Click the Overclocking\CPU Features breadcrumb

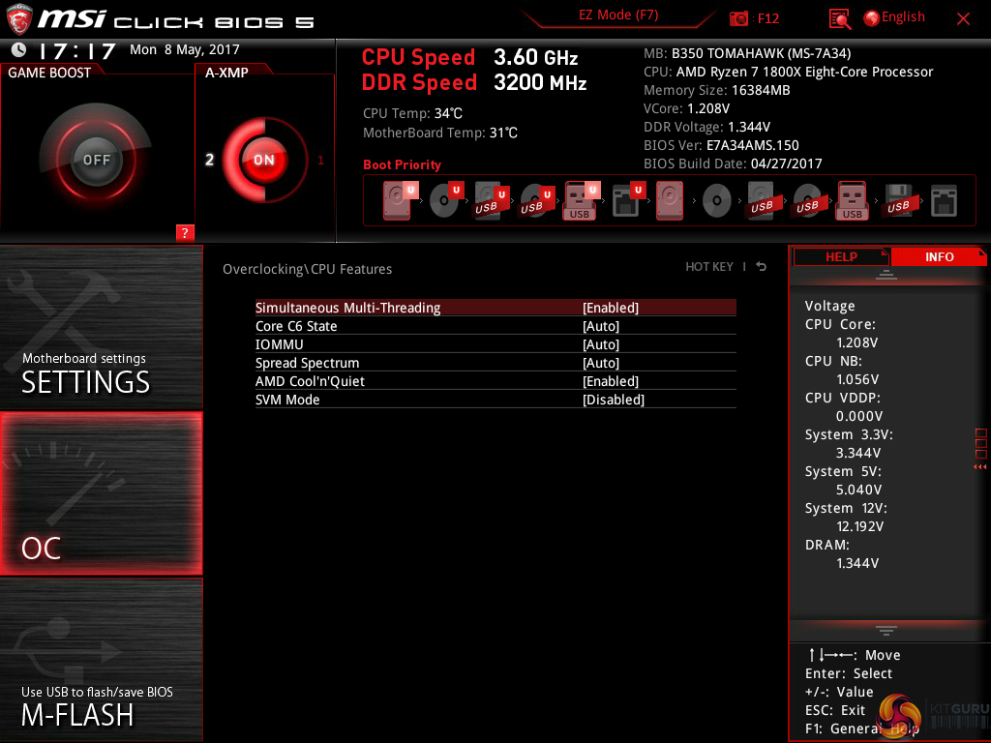coord(307,269)
